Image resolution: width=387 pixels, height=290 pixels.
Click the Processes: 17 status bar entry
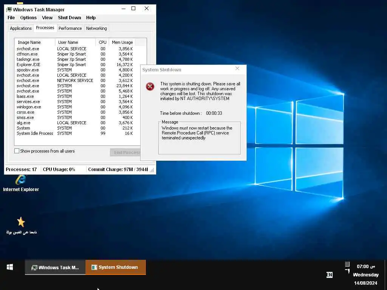click(x=21, y=170)
